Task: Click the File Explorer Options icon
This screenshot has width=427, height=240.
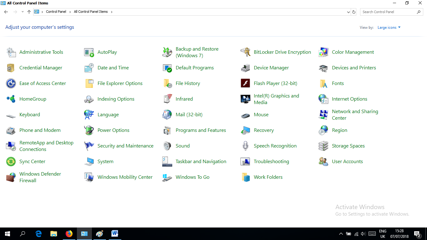Action: click(x=89, y=83)
